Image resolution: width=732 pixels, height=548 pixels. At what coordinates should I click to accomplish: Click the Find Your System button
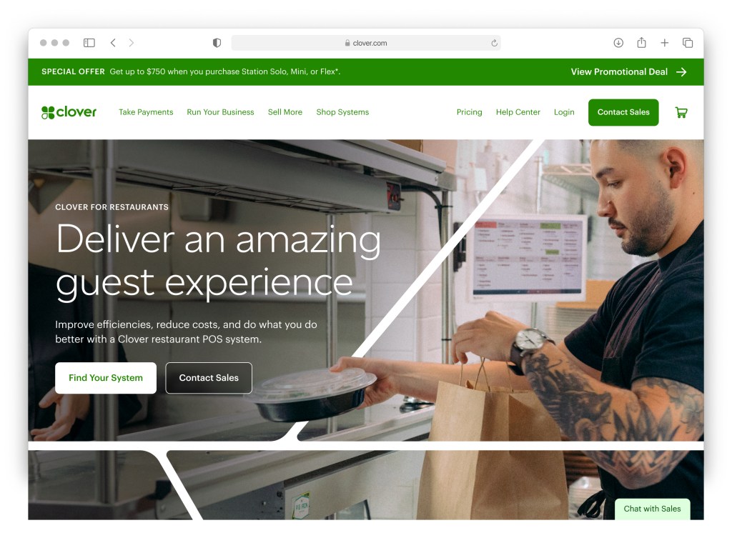[106, 378]
